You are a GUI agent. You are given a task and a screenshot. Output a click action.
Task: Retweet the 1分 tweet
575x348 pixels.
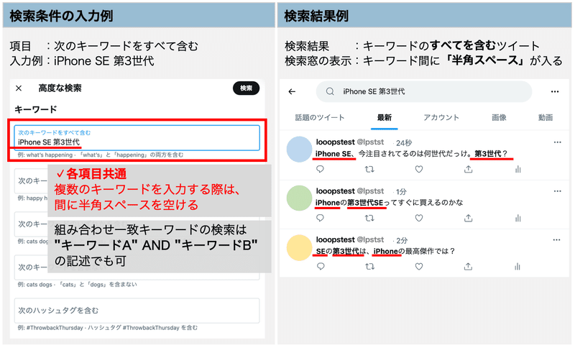tap(369, 218)
